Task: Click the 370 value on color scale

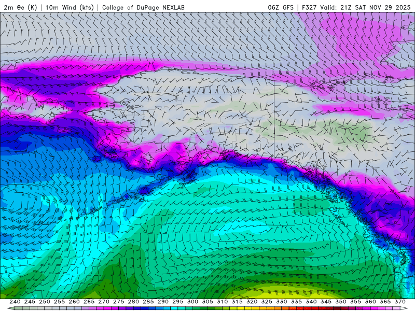Action: point(400,302)
